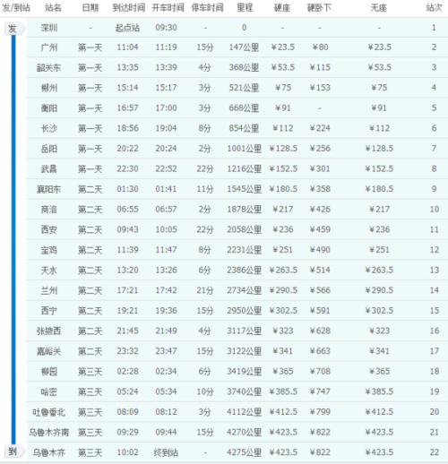Screen dimensions: 448x464
Task: Open the 长沙 station link
Action: [x=49, y=128]
